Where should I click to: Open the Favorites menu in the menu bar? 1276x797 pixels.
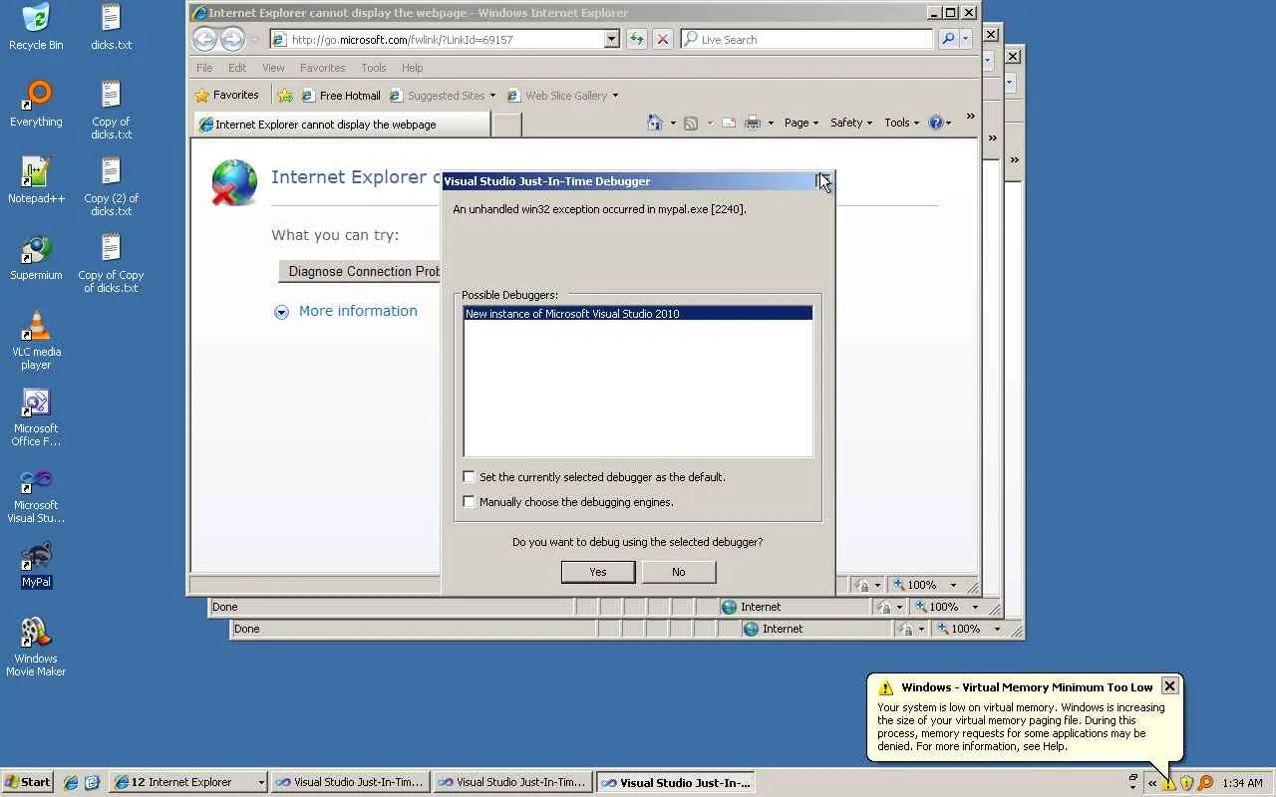[323, 68]
